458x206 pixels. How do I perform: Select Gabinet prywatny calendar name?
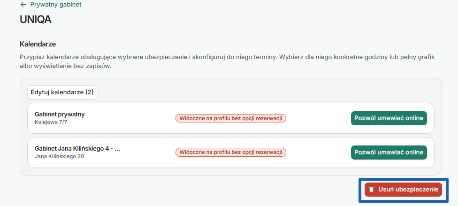pos(60,114)
